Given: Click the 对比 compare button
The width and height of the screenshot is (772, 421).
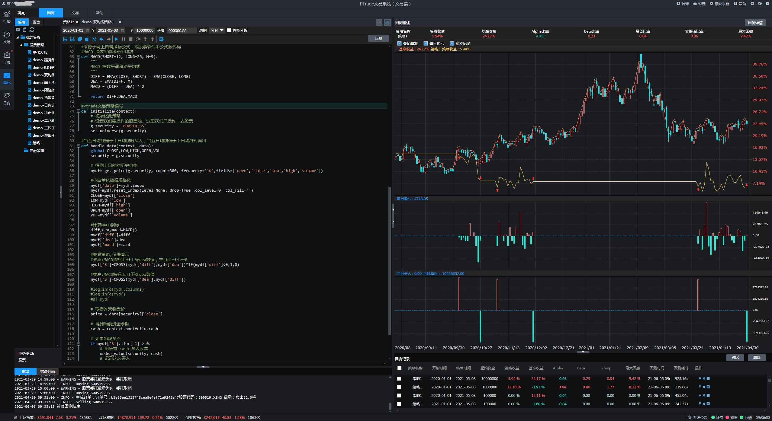Looking at the screenshot, I should tap(735, 358).
